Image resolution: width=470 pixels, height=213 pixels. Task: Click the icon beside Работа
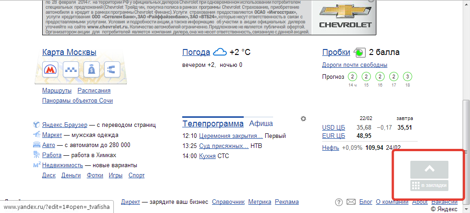36,155
